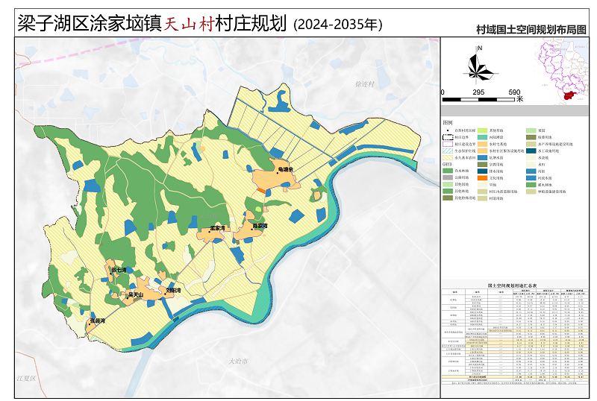597x401 pixels.
Task: Click the 吴关山 village label on map
Action: pyautogui.click(x=135, y=294)
